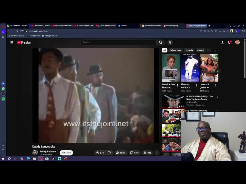Open Opera sidebar History clock icon
Screen dimensions: 246x184
pos(3,149)
